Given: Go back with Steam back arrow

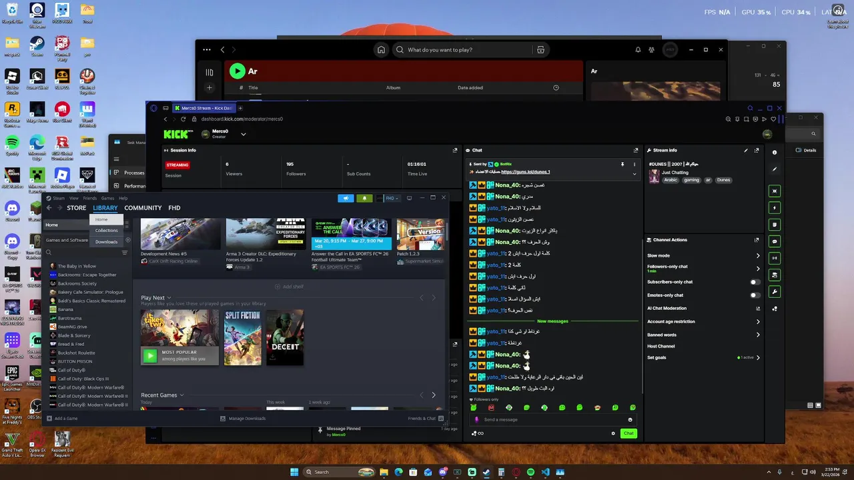Looking at the screenshot, I should [49, 208].
